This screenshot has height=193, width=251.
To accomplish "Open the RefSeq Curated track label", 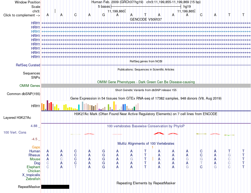I will (x=28, y=65).
